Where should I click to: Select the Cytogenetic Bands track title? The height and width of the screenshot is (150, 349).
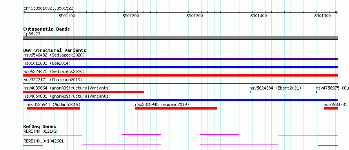[x=47, y=29]
